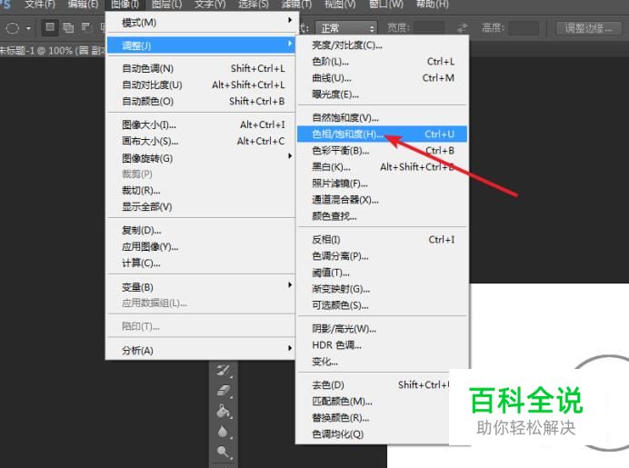Image resolution: width=629 pixels, height=468 pixels.
Task: Choose 替换颜色(R)...
Action: pyautogui.click(x=373, y=417)
